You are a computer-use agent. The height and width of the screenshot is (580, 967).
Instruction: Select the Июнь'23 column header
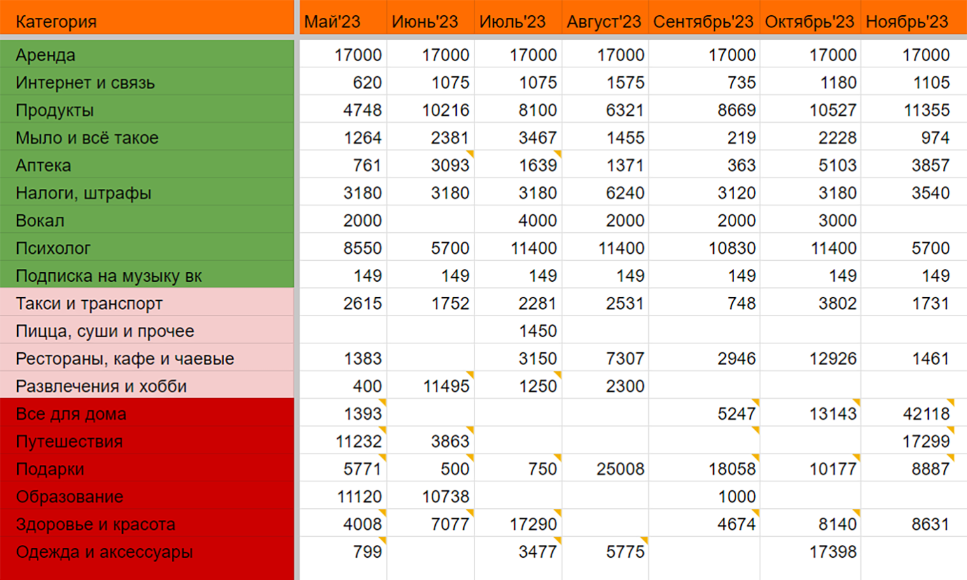[x=431, y=18]
